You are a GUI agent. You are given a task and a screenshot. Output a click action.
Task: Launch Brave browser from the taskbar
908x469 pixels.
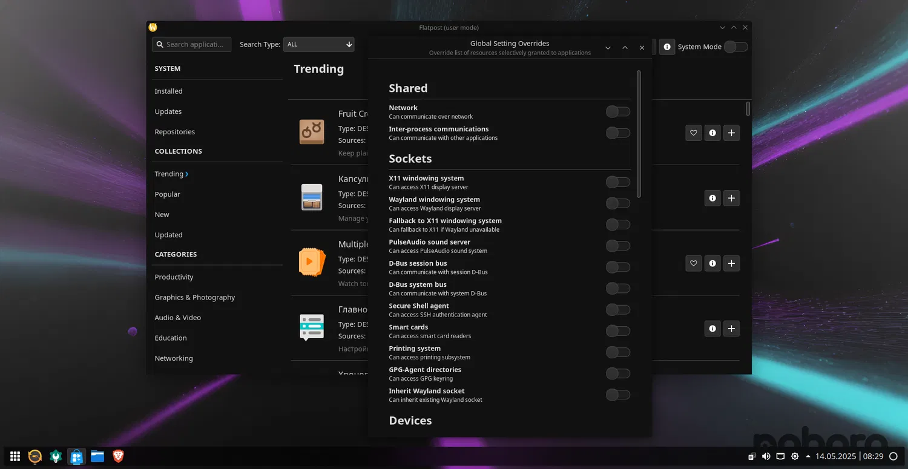(118, 456)
